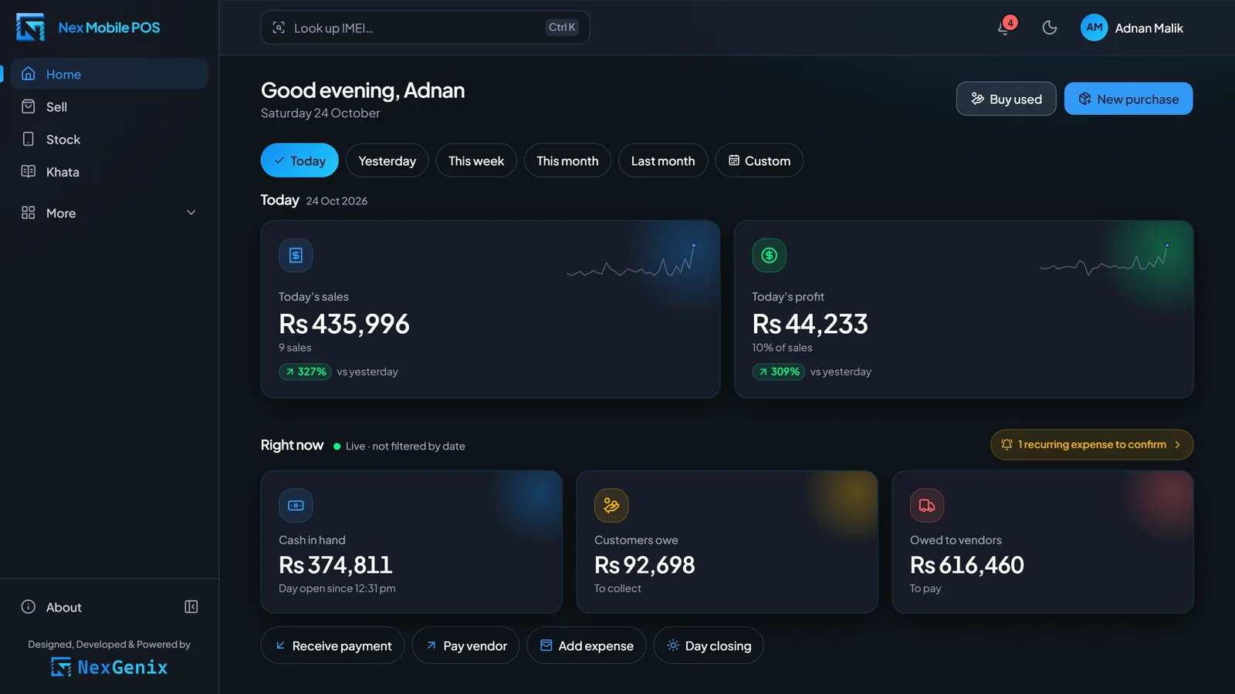This screenshot has width=1235, height=694.
Task: Click the sales sparkline chart
Action: (631, 261)
